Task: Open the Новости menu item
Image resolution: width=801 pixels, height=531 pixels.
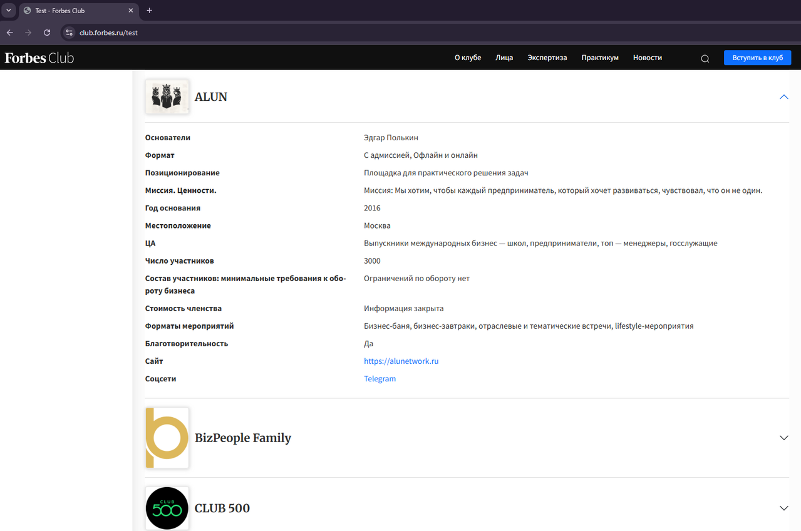Action: point(648,58)
